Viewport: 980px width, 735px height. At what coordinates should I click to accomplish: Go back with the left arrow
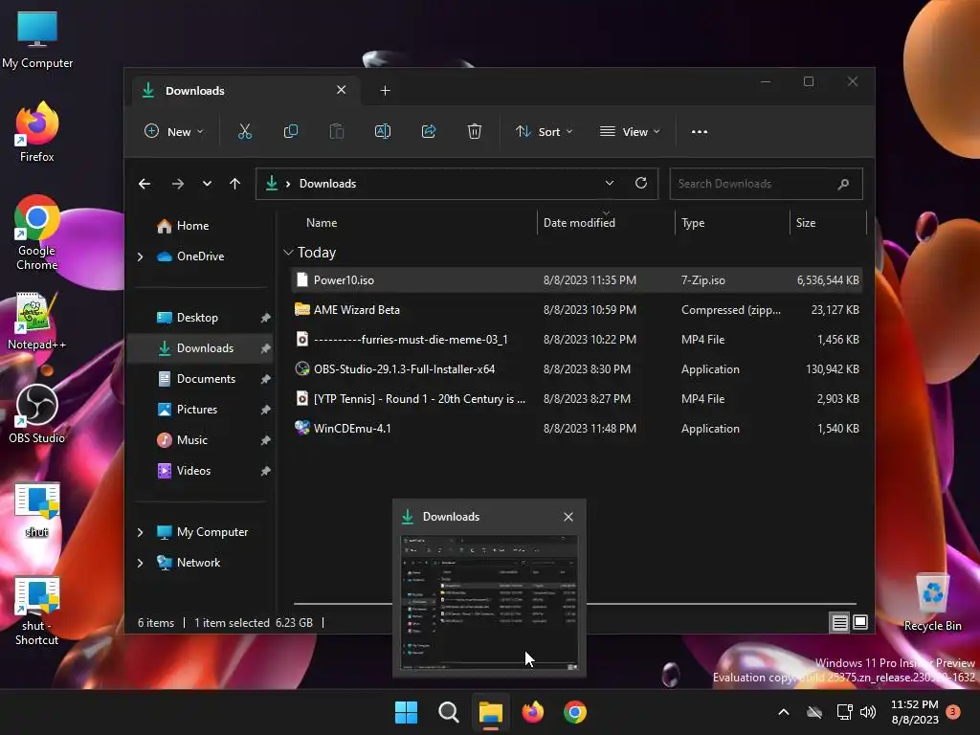point(145,184)
